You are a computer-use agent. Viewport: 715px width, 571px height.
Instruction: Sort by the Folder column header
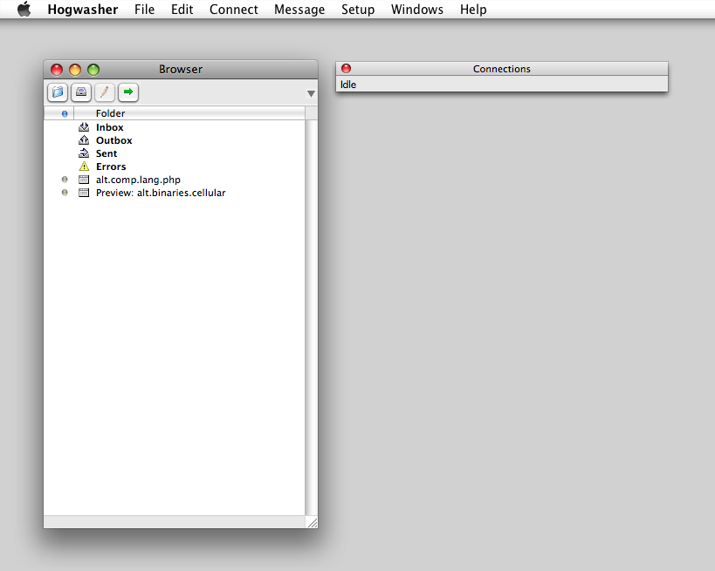point(189,113)
